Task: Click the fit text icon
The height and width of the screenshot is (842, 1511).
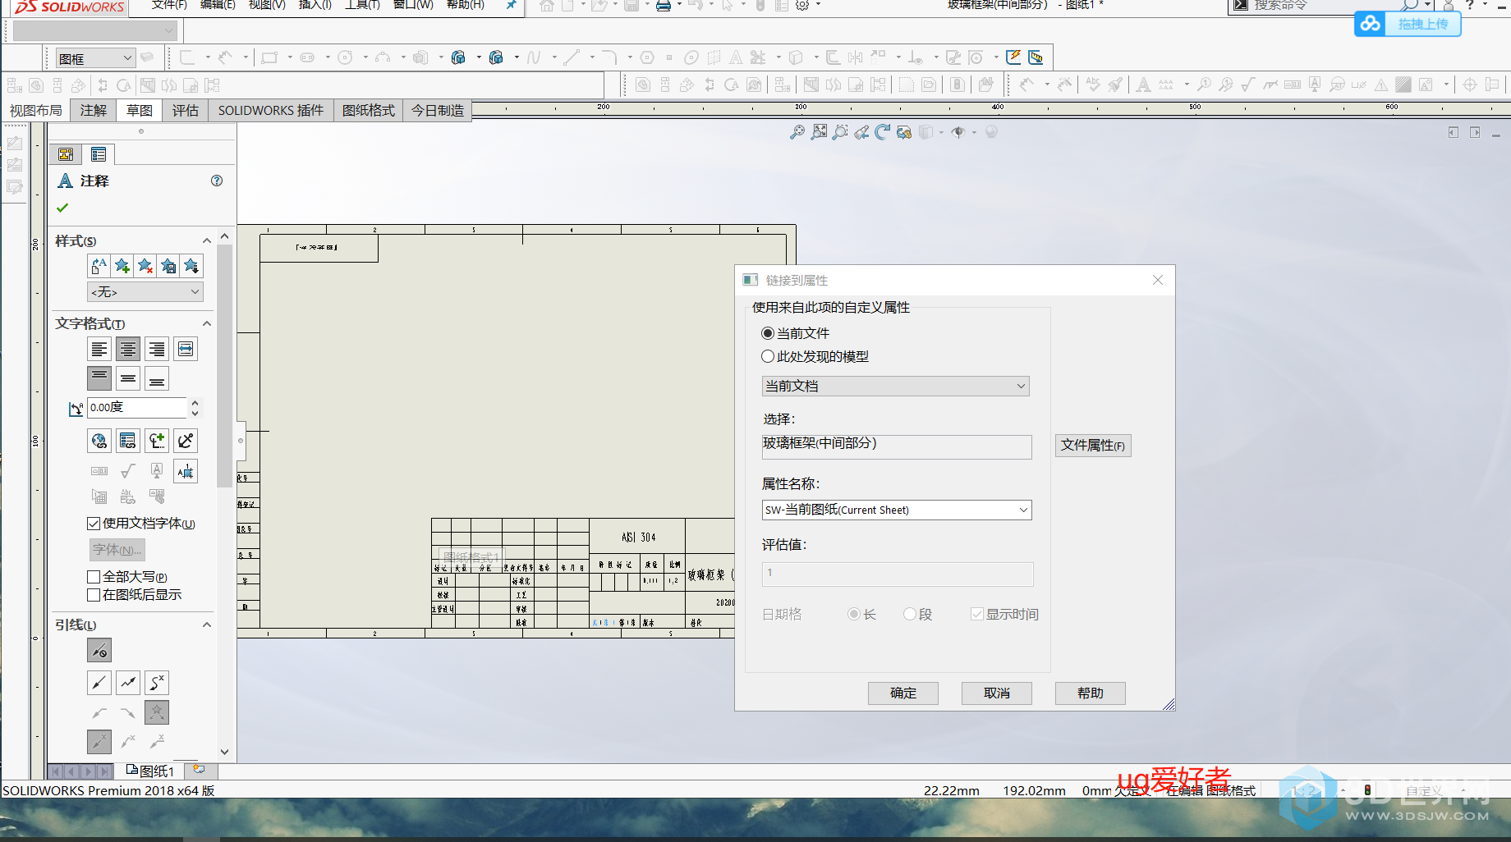Action: point(186,349)
